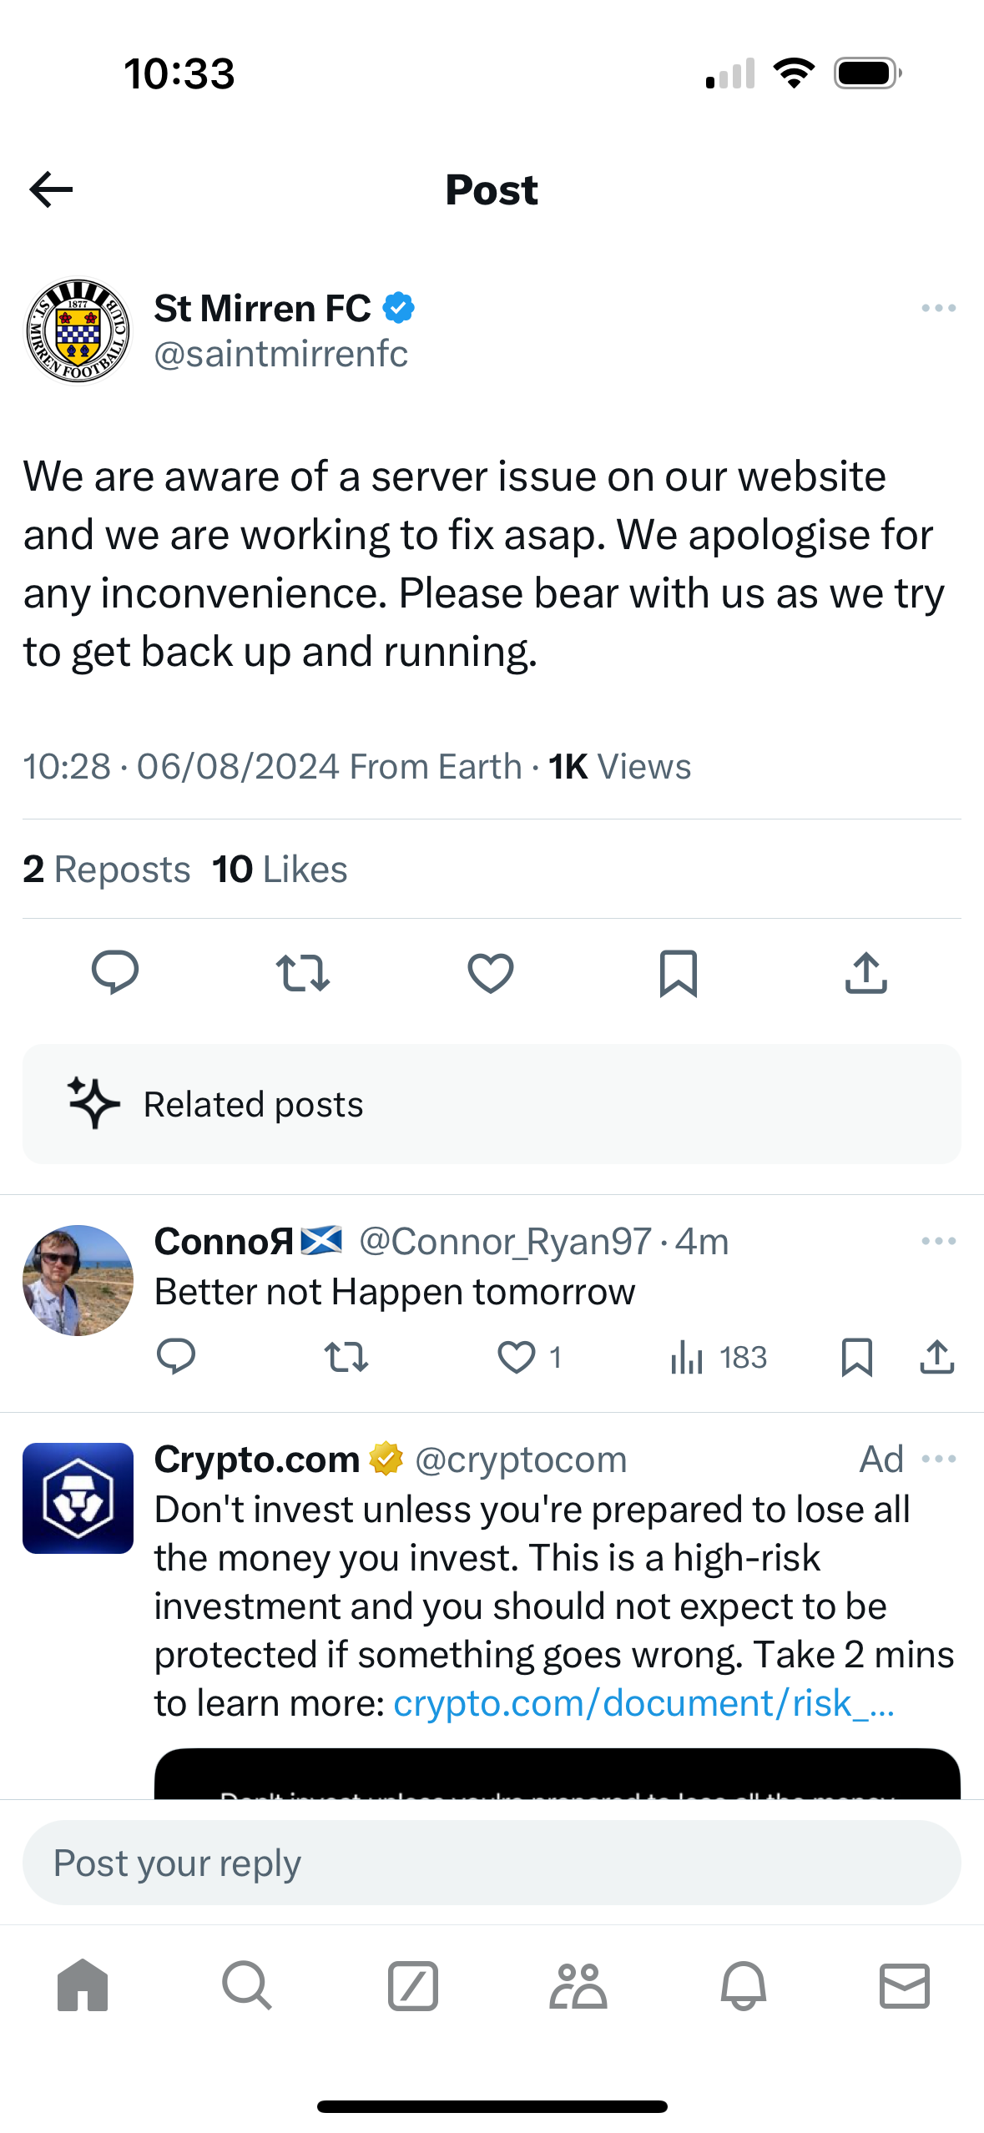Open more options on Connor's reply

tap(938, 1241)
